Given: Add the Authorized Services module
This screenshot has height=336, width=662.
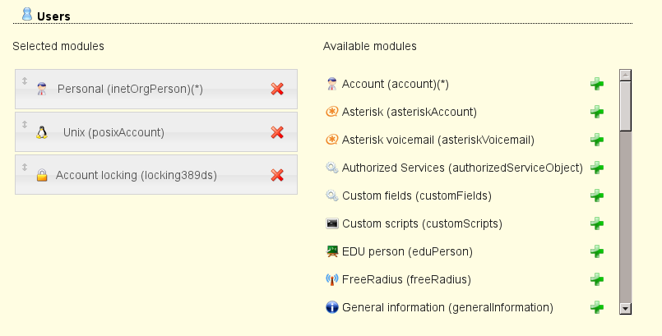Looking at the screenshot, I should pyautogui.click(x=597, y=168).
